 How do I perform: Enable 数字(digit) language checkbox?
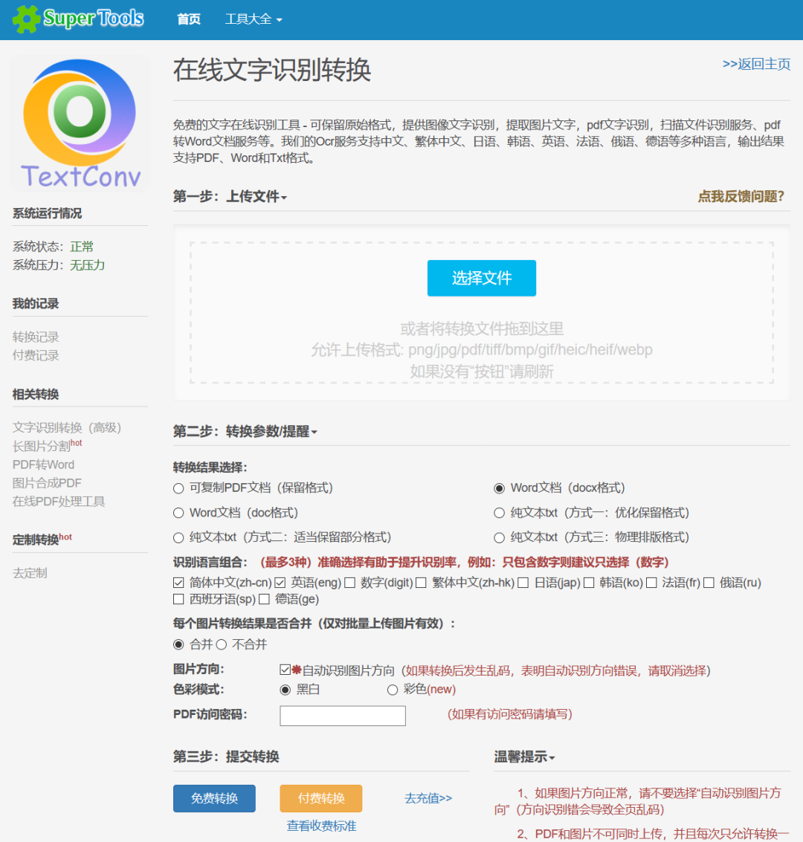tap(350, 583)
